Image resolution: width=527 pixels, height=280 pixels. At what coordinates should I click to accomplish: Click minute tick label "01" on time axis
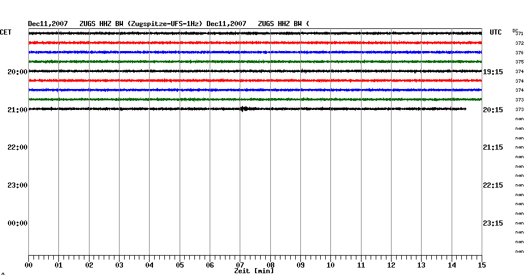pos(59,265)
